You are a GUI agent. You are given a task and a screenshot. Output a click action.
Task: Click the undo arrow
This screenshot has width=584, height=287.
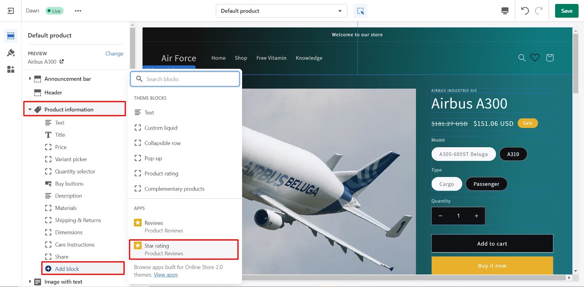click(525, 11)
